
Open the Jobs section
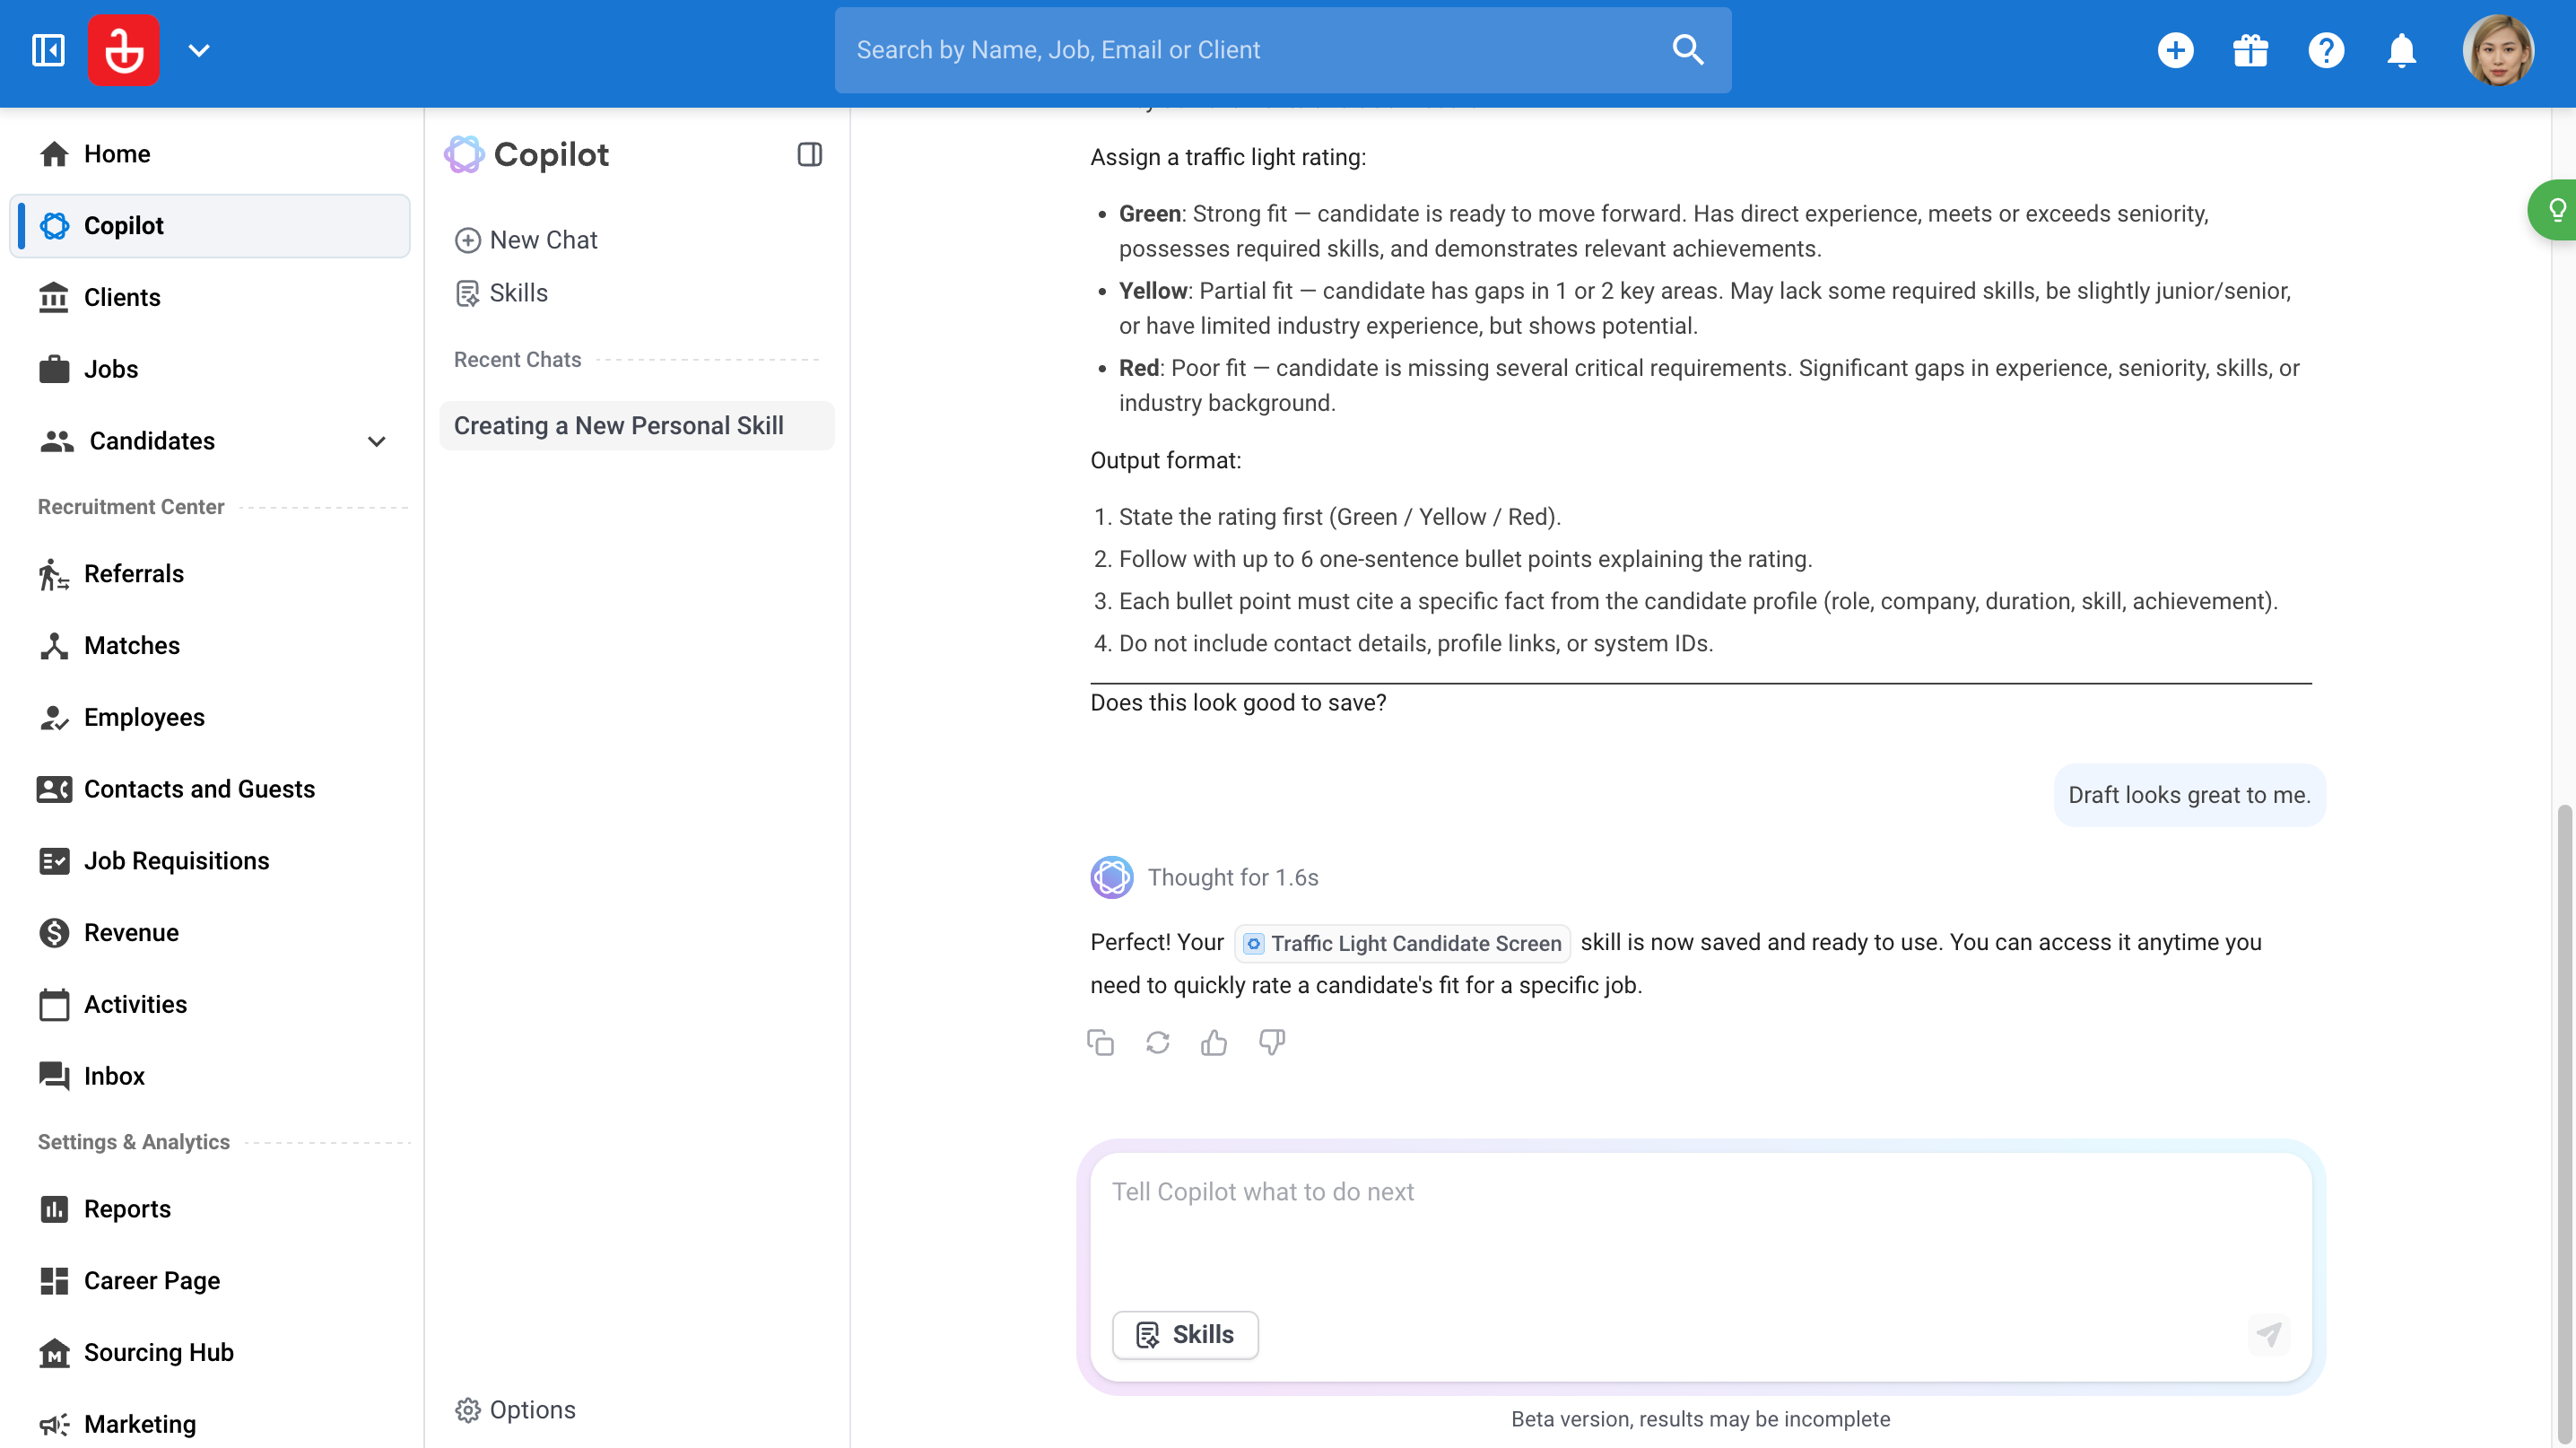click(210, 369)
